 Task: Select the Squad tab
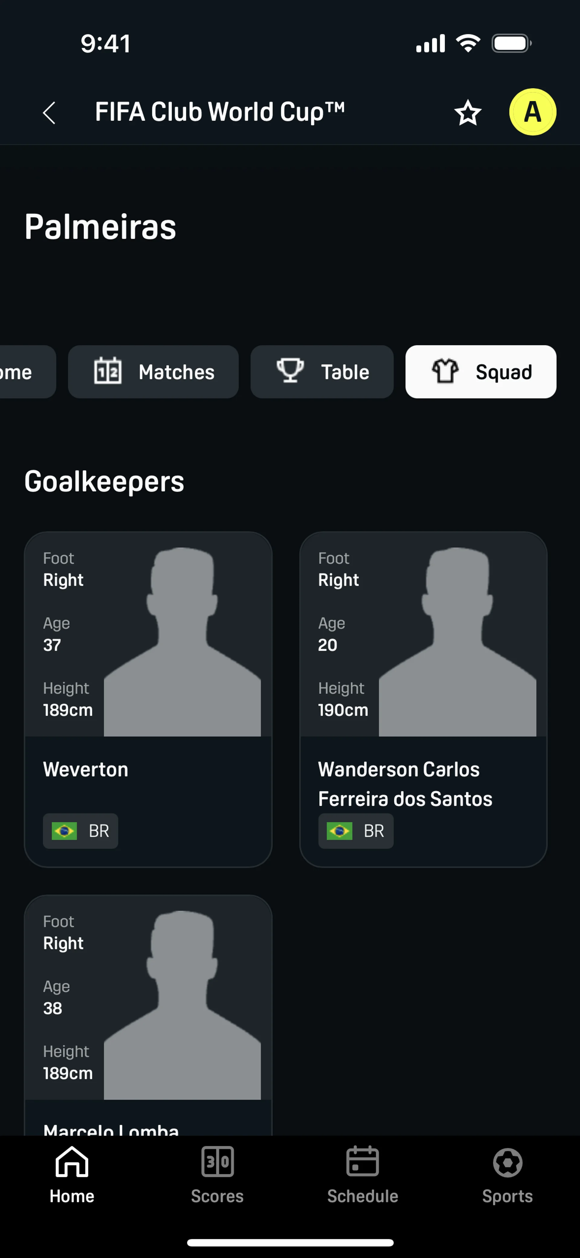[480, 372]
